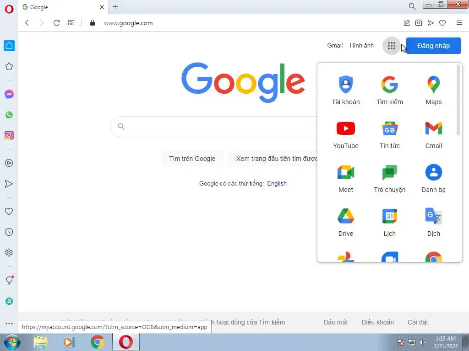
Task: Open Messenger in the sidebar
Action: point(9,94)
